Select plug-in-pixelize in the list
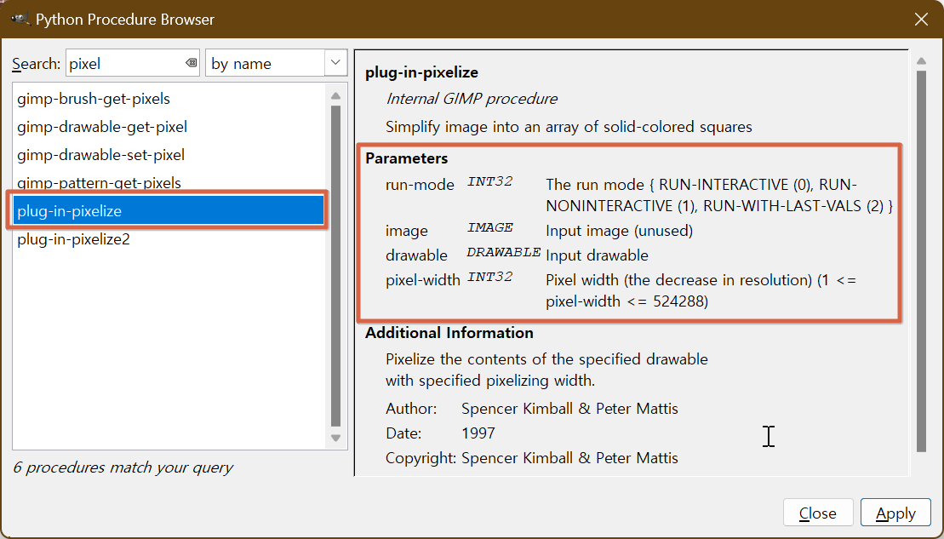Viewport: 944px width, 539px height. [169, 211]
